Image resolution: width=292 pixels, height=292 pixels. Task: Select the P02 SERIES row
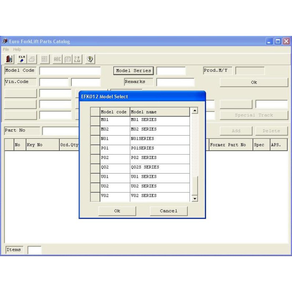pyautogui.click(x=140, y=159)
